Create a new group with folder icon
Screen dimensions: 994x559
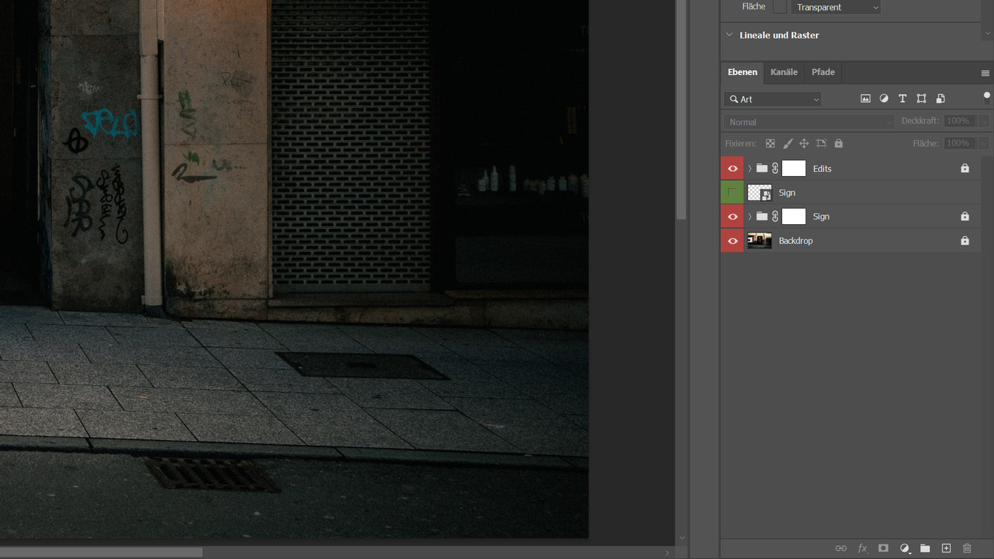925,548
